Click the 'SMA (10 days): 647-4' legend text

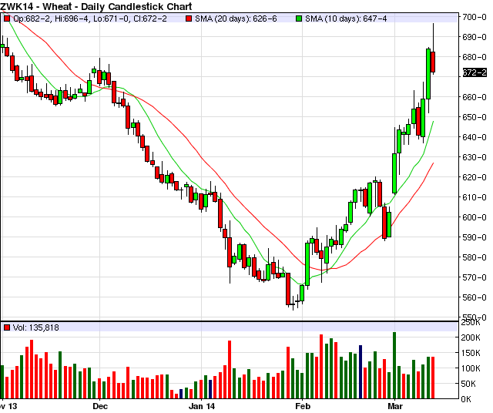coord(346,18)
